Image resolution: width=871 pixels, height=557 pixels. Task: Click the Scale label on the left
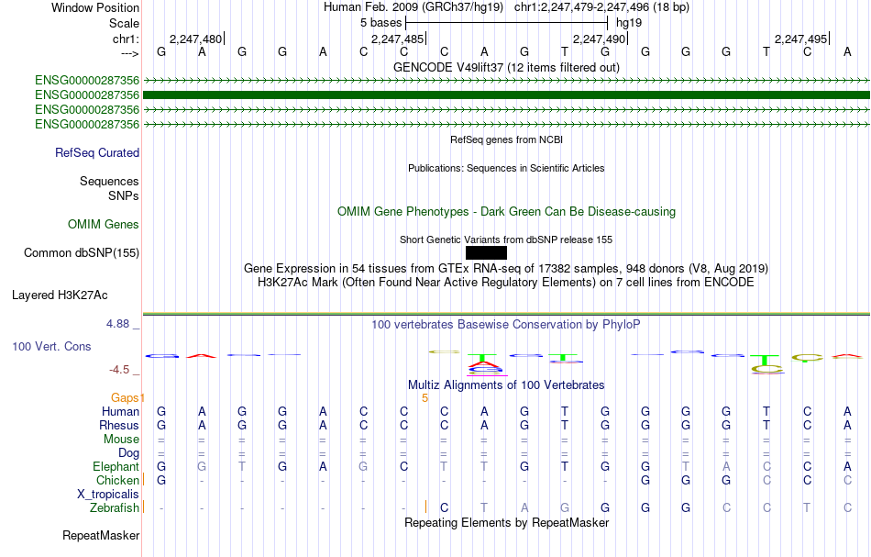click(x=124, y=24)
